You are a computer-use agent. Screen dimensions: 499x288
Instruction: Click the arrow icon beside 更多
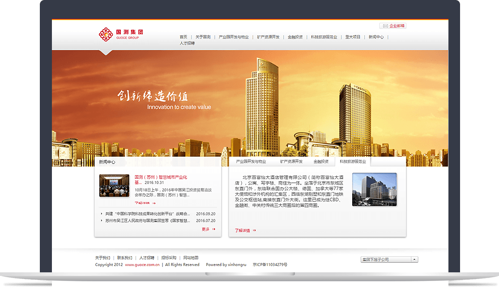[214, 229]
